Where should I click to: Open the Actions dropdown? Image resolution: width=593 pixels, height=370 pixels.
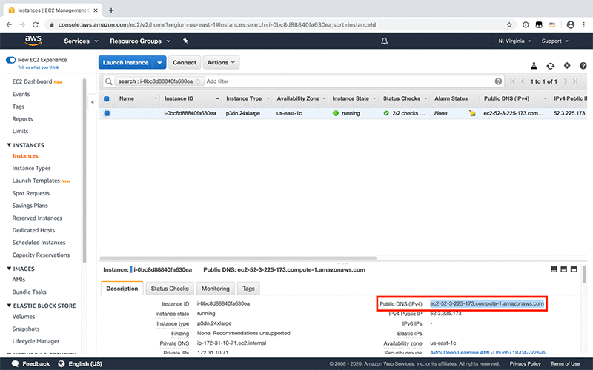[x=221, y=63]
